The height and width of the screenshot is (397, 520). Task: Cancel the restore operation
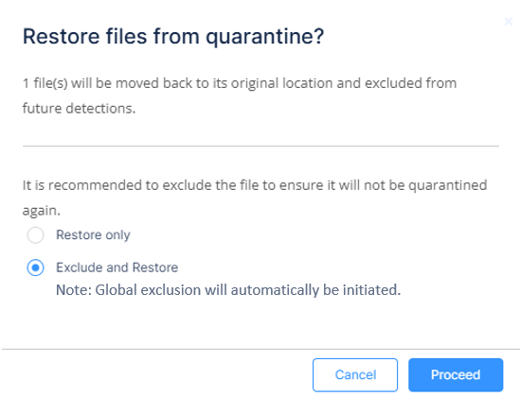(355, 375)
